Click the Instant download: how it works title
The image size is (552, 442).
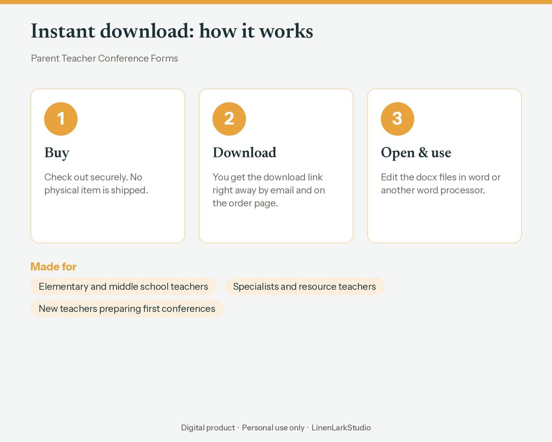tap(172, 31)
